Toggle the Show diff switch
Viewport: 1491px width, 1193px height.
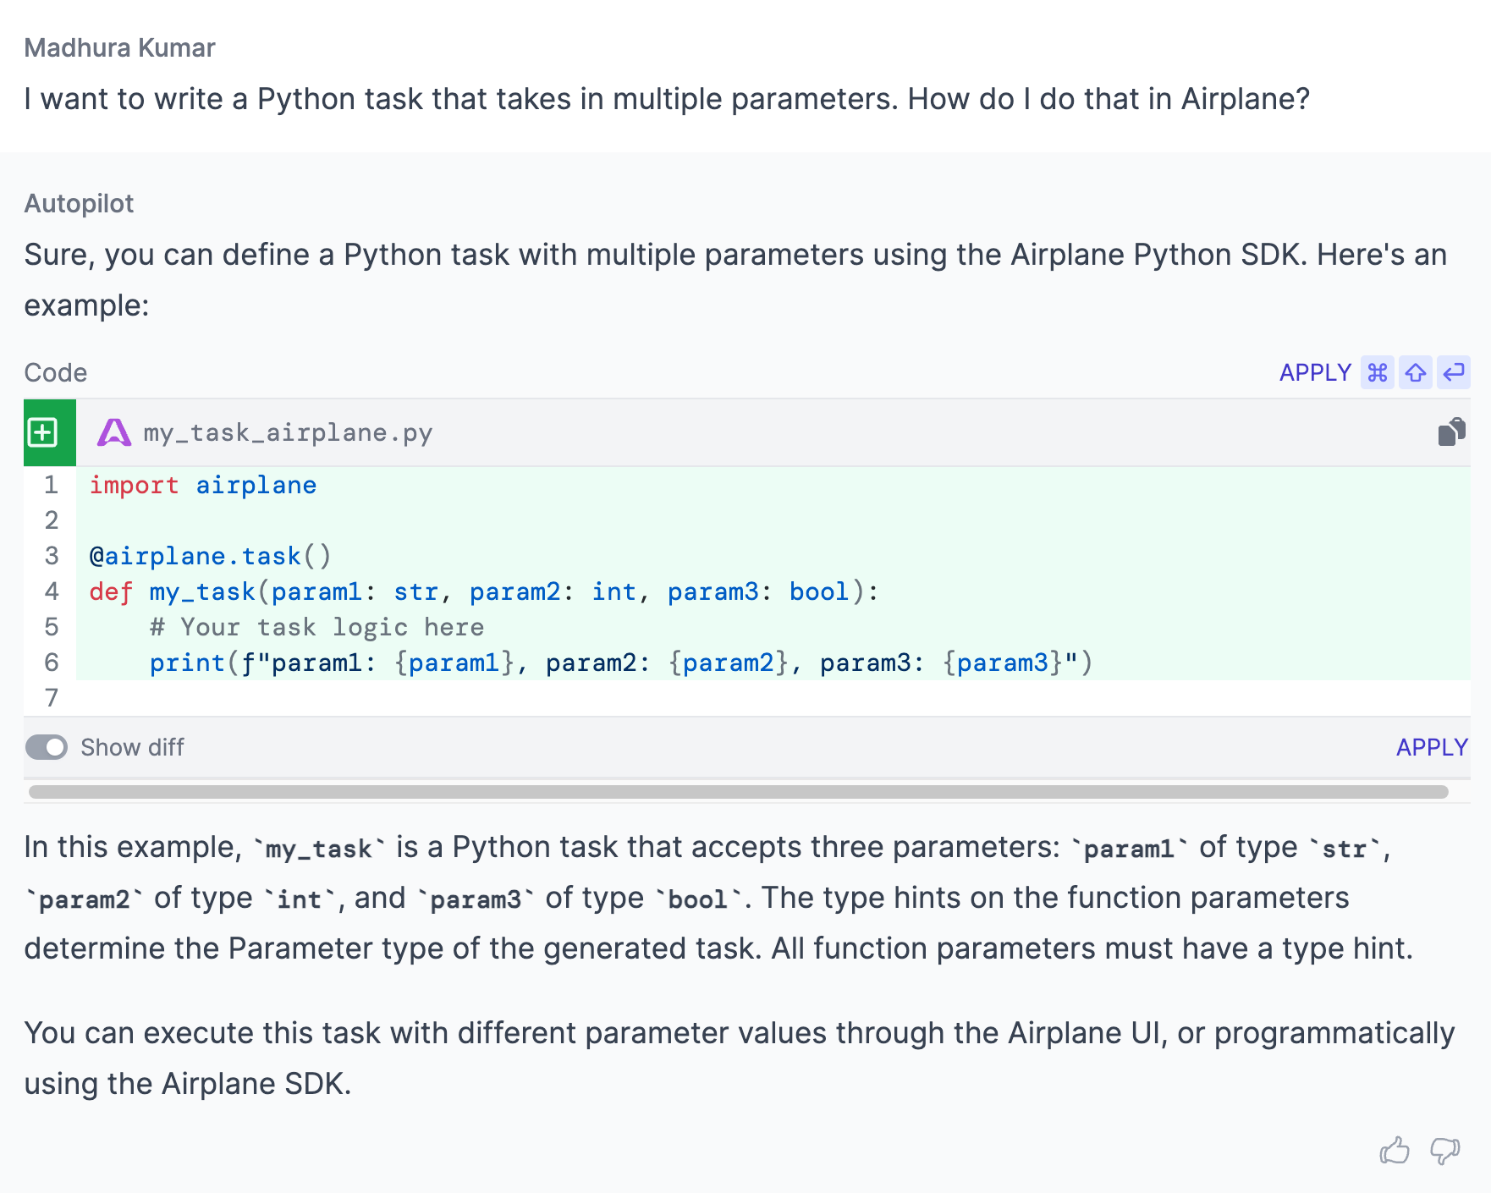pyautogui.click(x=47, y=747)
